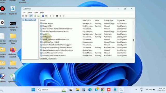Toggle the Show/Hide Action Pane toolbar icon
This screenshot has height=93, width=166.
[x=46, y=16]
